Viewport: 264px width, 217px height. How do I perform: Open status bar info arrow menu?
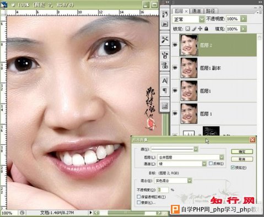coord(90,213)
